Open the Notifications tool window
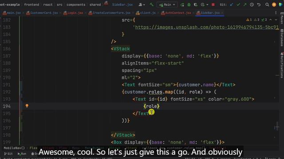 (x=282, y=65)
